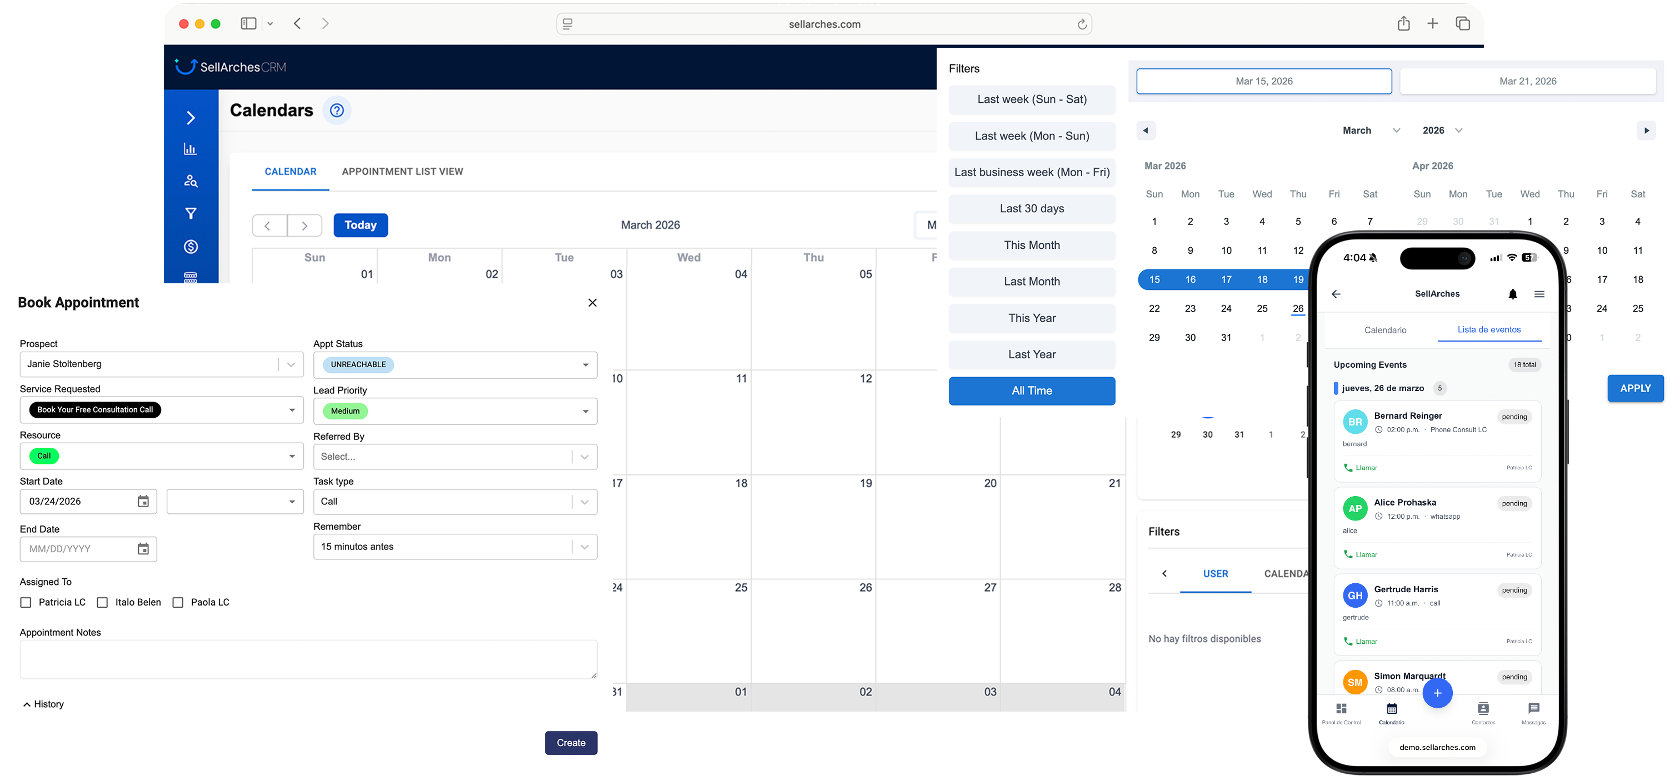Expand the CRM sidebar with the chevron

191,118
